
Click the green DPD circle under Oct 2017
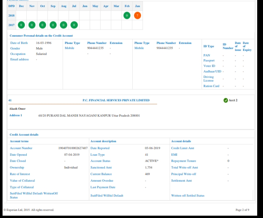42,25
